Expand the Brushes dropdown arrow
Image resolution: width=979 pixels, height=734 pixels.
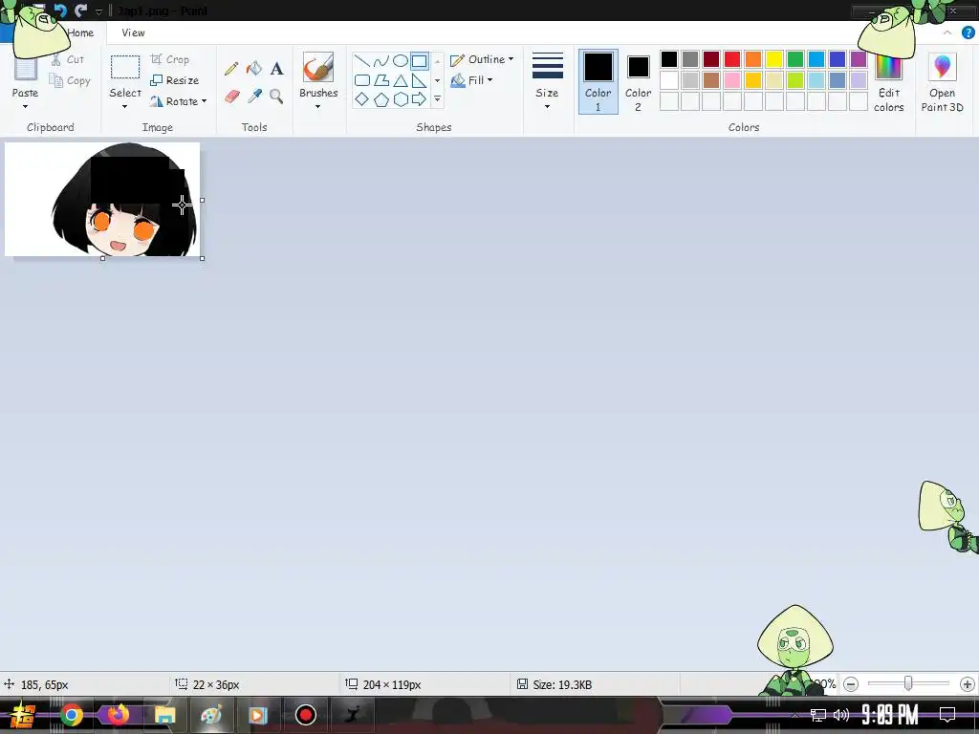[x=317, y=107]
